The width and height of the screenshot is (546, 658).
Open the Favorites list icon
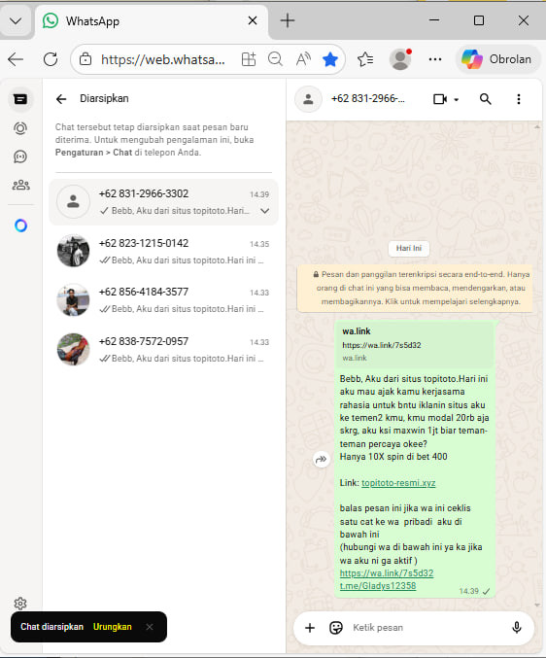(x=365, y=59)
